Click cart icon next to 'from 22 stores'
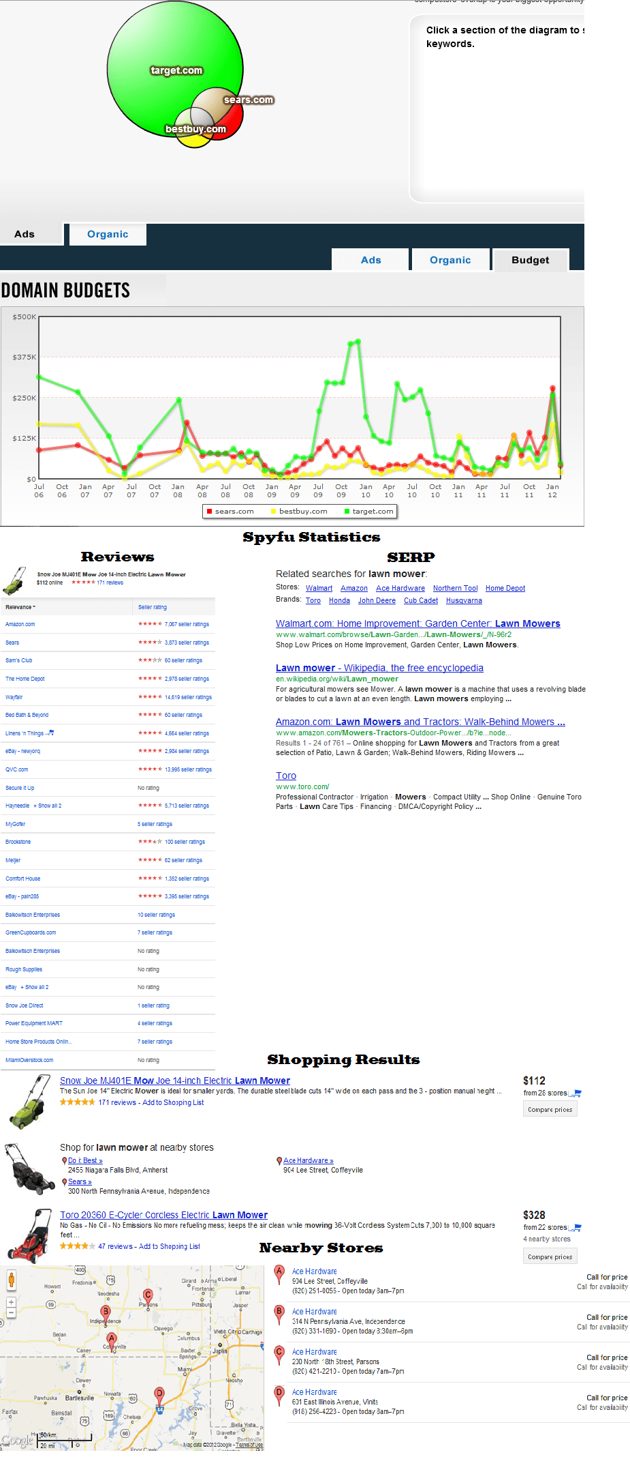 click(576, 1227)
